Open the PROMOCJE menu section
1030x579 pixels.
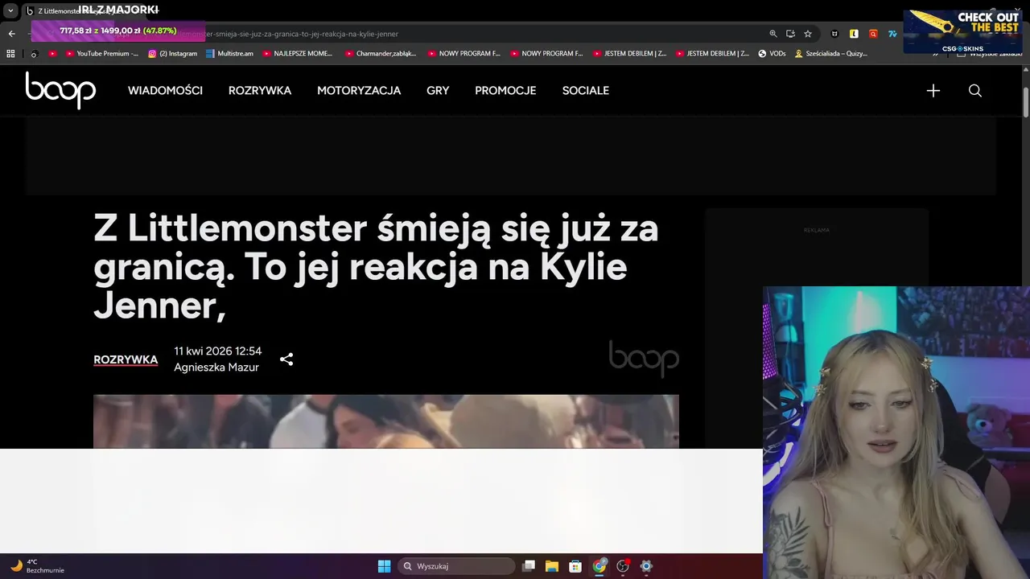pyautogui.click(x=505, y=91)
